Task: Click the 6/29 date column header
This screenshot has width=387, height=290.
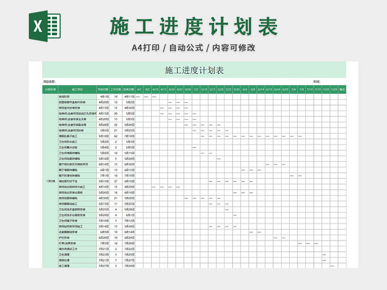Action: click(285, 89)
